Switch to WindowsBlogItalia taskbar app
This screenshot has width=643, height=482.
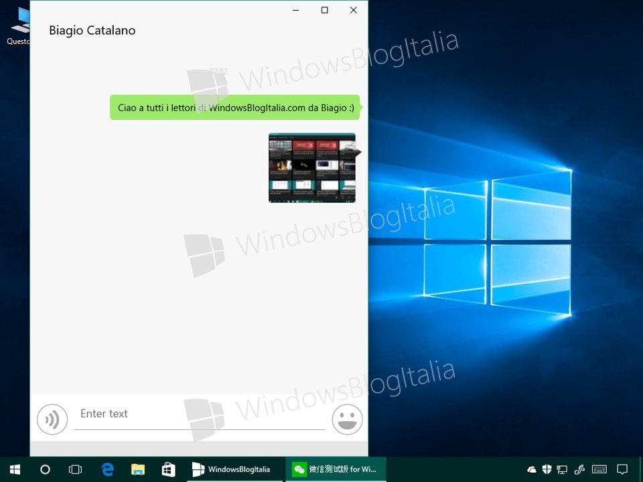[234, 469]
